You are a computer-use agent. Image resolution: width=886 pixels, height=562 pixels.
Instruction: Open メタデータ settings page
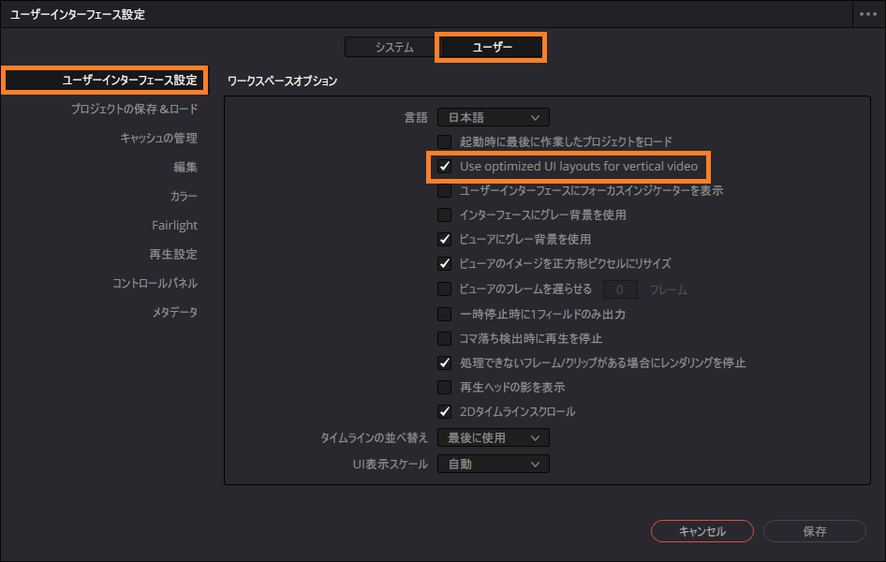174,312
